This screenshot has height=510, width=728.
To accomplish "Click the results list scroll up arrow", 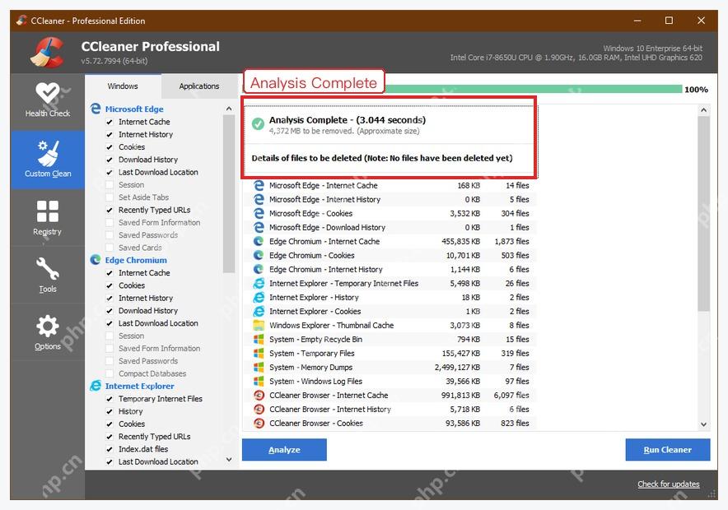I will [704, 110].
